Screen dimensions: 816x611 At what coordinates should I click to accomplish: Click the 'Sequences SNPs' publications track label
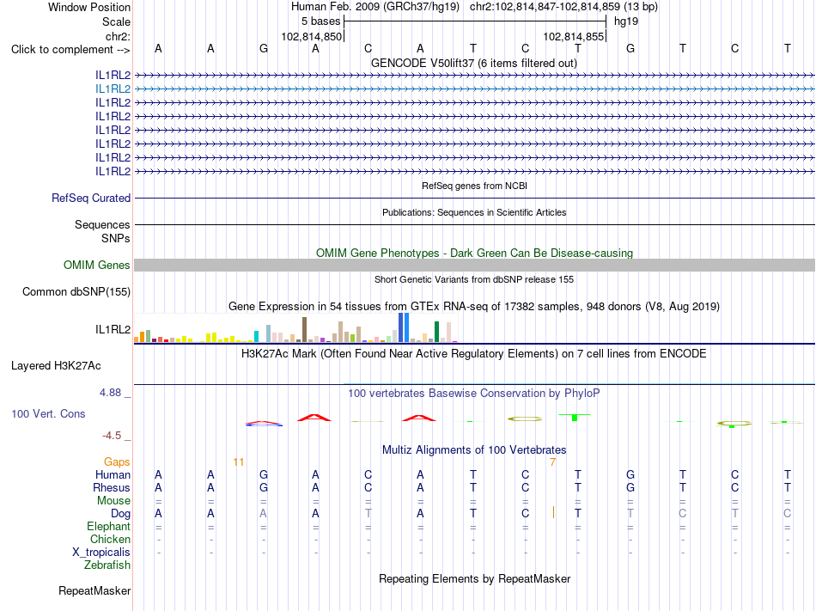102,232
